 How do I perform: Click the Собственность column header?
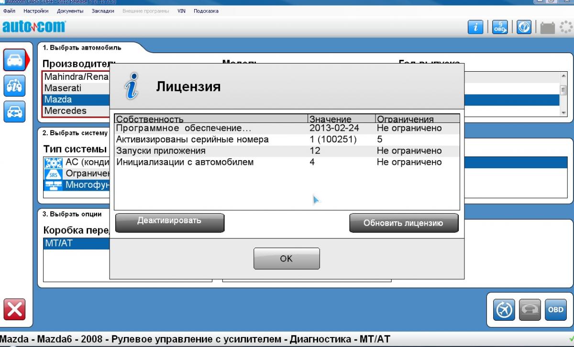[211, 119]
